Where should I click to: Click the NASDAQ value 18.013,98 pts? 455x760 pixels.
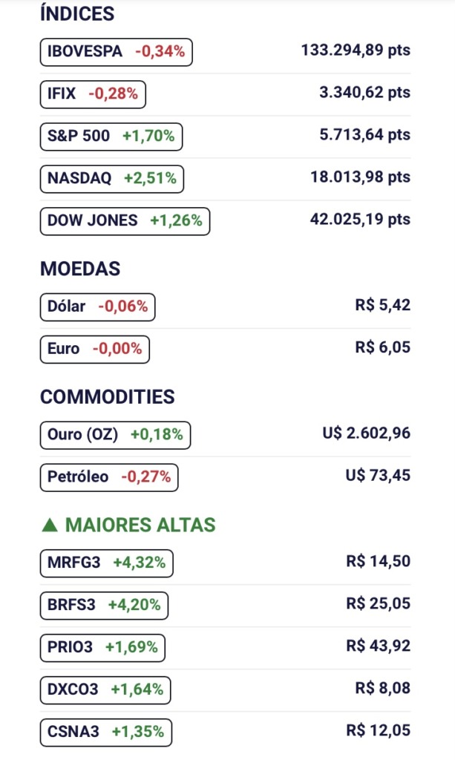coord(360,177)
